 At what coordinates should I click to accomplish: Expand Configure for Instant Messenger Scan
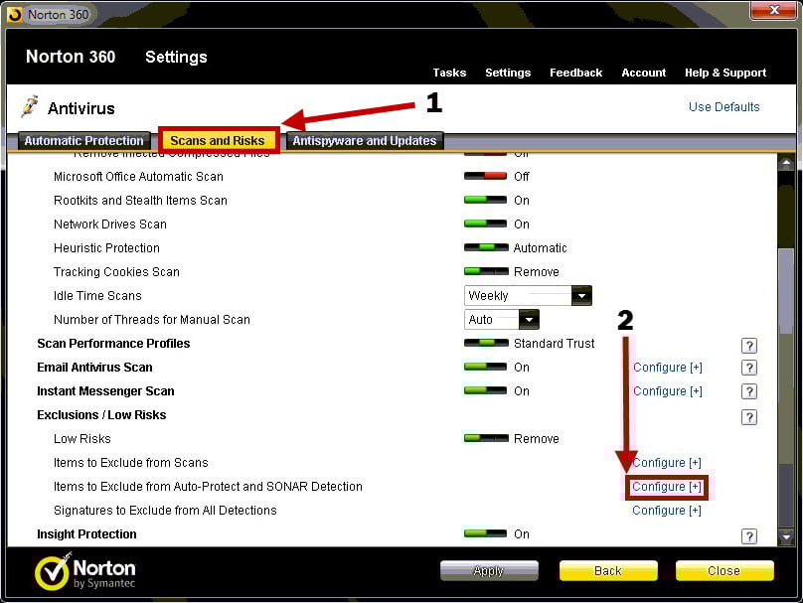coord(668,391)
